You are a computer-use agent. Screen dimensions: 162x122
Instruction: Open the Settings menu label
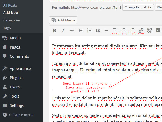point(17,105)
